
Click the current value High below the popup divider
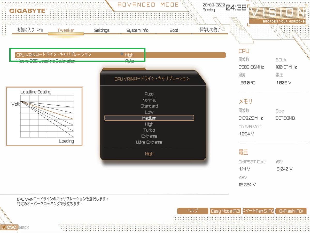(x=149, y=154)
